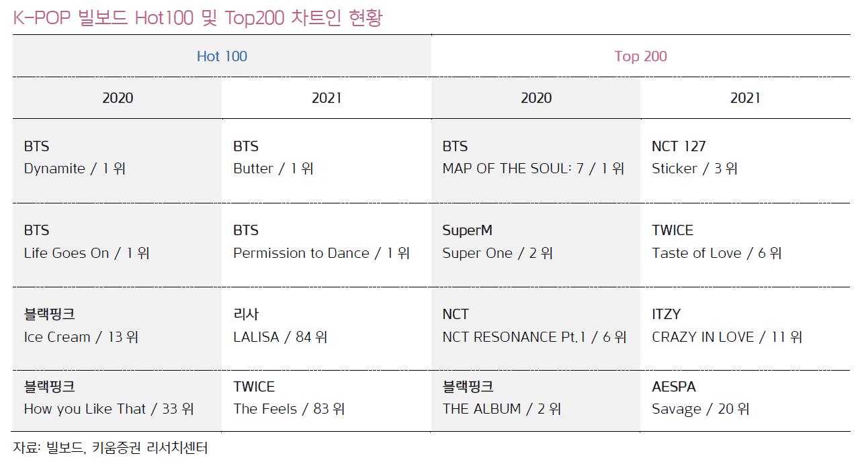The image size is (860, 464).
Task: Select the THE ALBUM entry
Action: [x=535, y=401]
